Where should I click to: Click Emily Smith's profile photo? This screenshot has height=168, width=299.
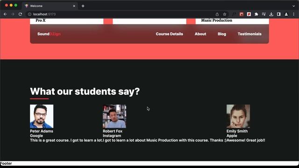(238, 116)
